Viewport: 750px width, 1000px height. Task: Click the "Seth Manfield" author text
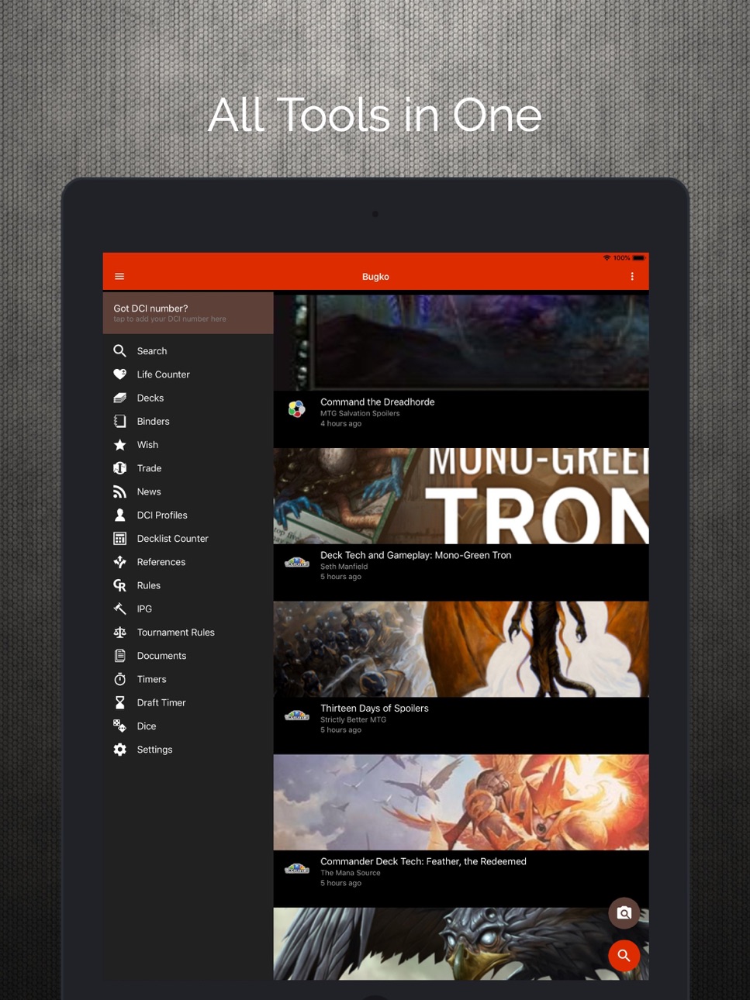344,567
